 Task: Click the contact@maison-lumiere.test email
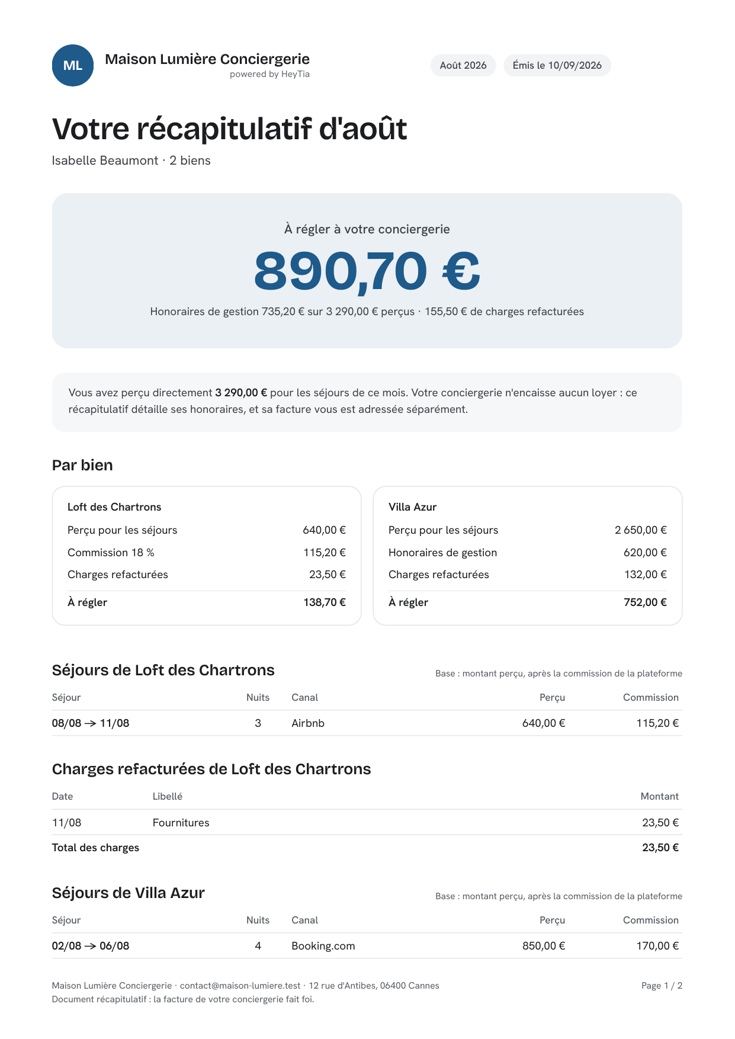pos(240,986)
